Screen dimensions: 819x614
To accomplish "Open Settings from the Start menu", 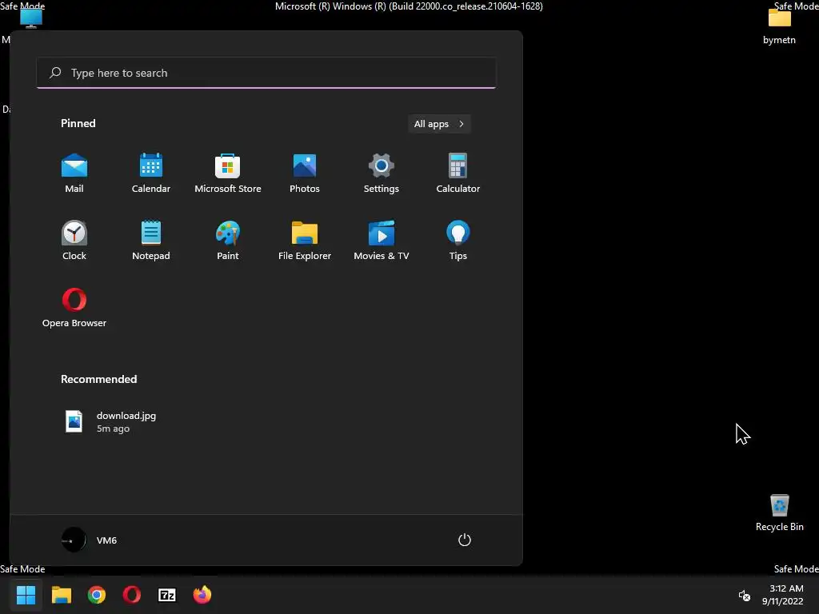I will point(382,173).
